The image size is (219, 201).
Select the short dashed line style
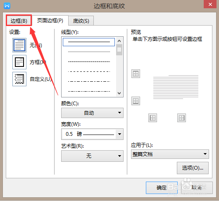tap(89, 61)
